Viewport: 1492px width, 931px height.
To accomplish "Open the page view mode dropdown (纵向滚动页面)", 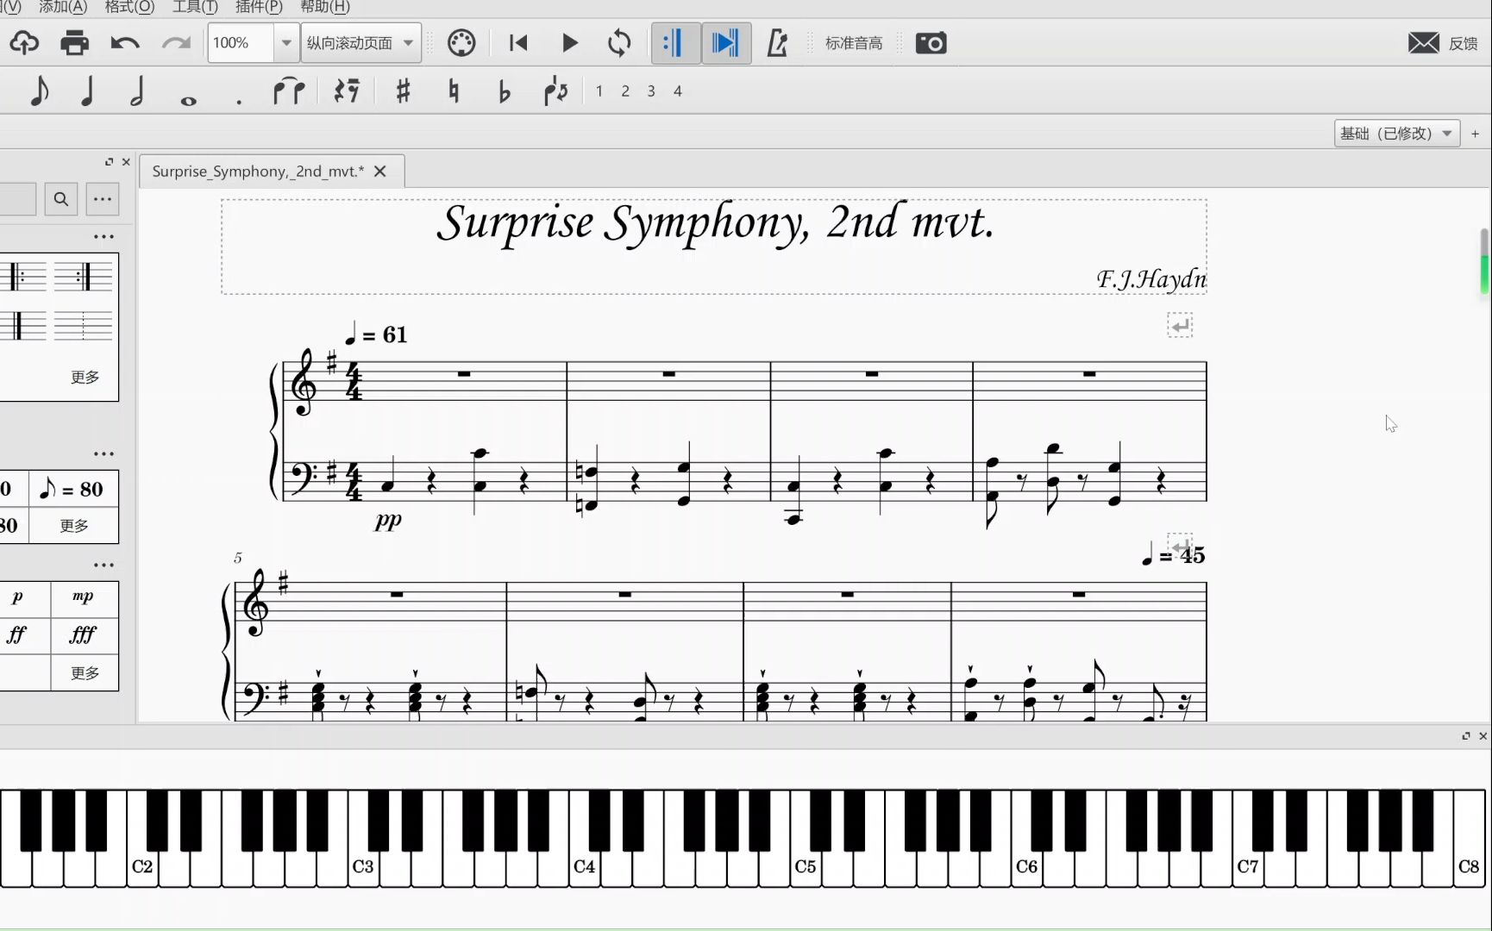I will [x=360, y=42].
